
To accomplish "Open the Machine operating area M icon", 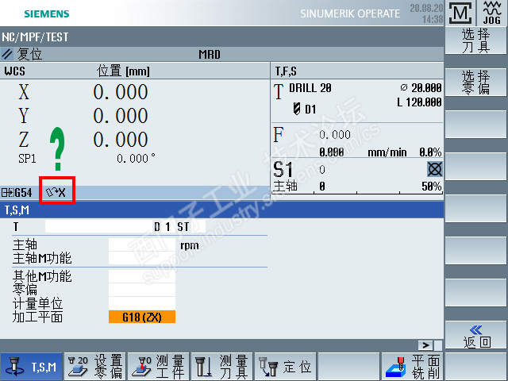I will click(x=460, y=13).
